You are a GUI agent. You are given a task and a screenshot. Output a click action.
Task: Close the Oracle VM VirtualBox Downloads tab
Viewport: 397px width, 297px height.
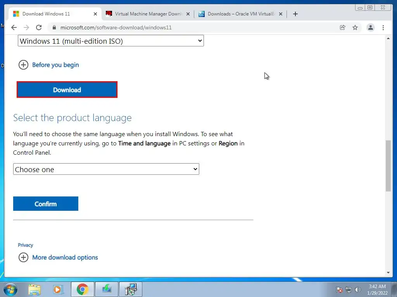281,14
